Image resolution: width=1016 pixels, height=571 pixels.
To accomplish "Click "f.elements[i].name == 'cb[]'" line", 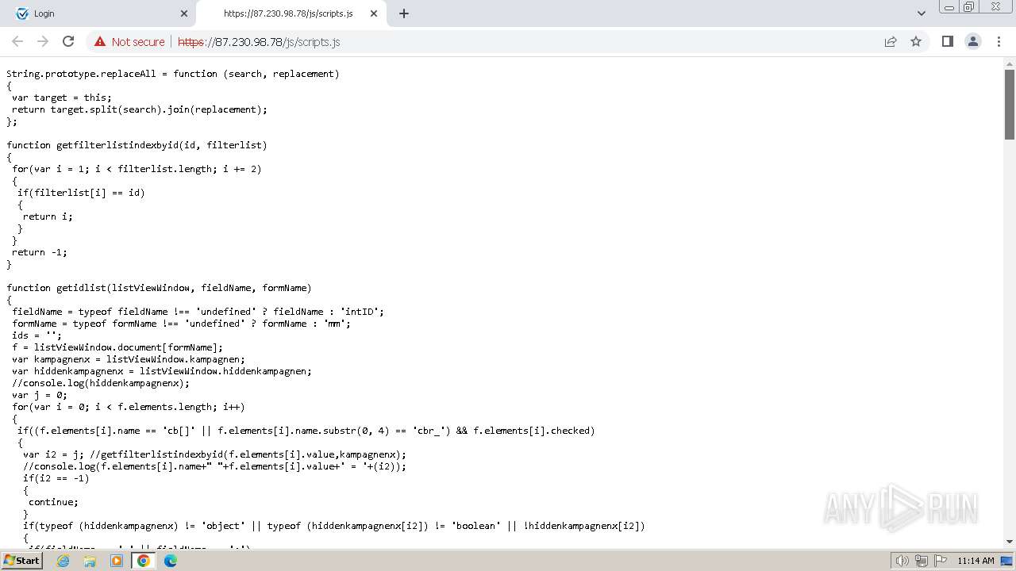I will click(x=306, y=431).
